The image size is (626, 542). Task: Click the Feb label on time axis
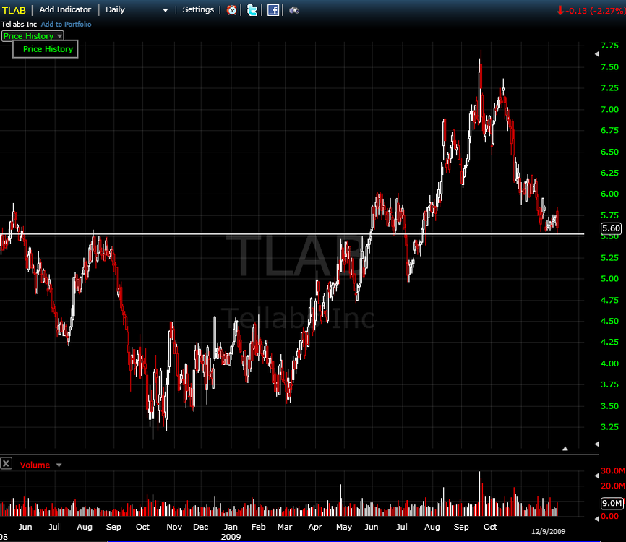[258, 527]
